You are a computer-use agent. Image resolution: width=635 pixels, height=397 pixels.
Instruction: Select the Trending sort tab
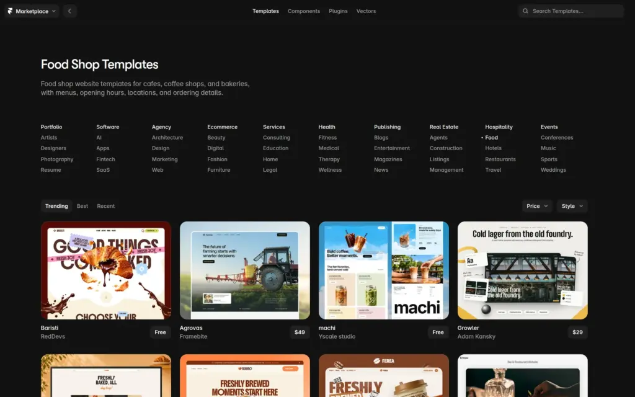(x=56, y=206)
